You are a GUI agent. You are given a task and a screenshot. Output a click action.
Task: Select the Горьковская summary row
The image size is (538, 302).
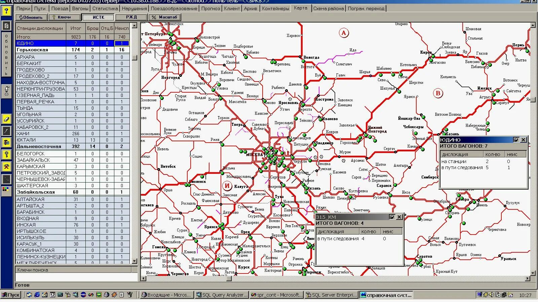[x=72, y=50]
